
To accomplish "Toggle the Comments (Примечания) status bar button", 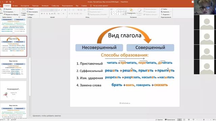I will pyautogui.click(x=170, y=120).
